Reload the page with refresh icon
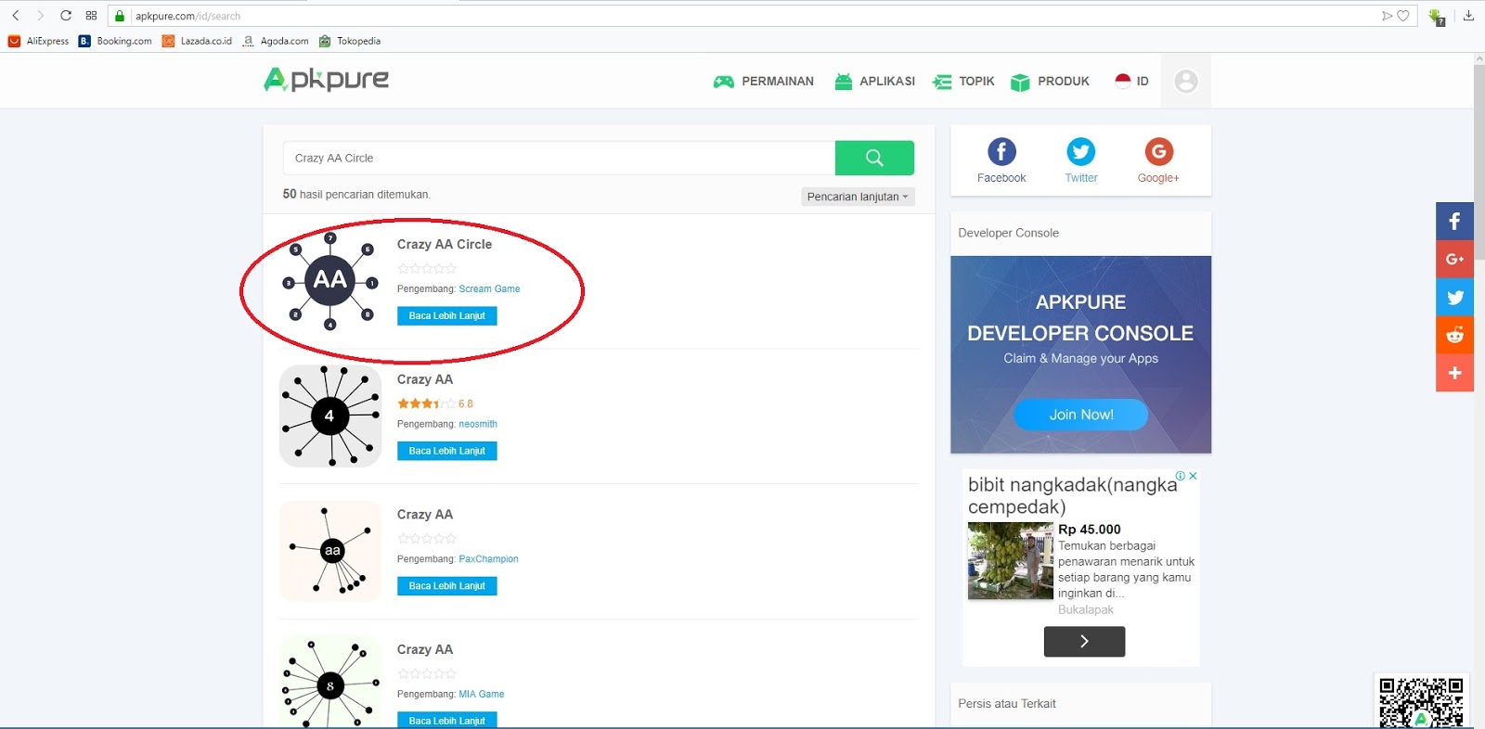Image resolution: width=1485 pixels, height=729 pixels. [66, 16]
